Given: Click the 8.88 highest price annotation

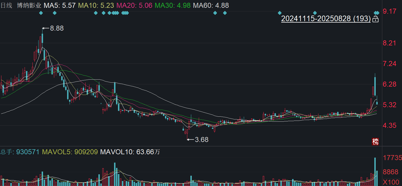Looking at the screenshot, I should (x=57, y=28).
